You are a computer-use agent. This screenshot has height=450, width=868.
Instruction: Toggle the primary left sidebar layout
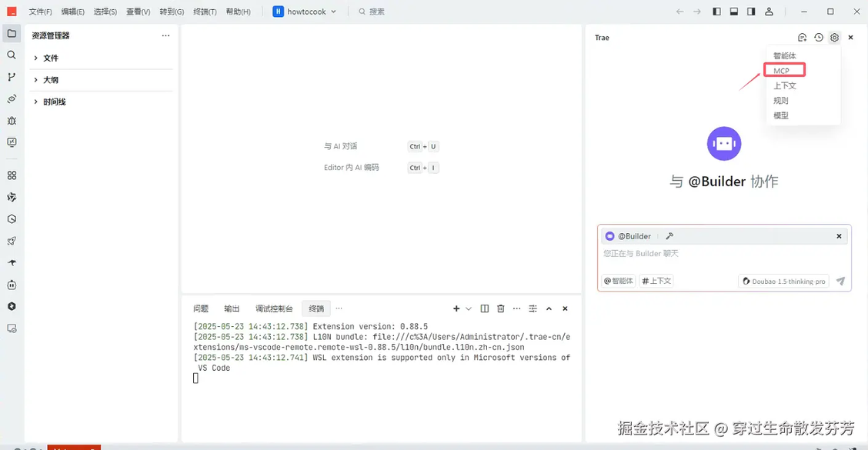click(x=716, y=12)
